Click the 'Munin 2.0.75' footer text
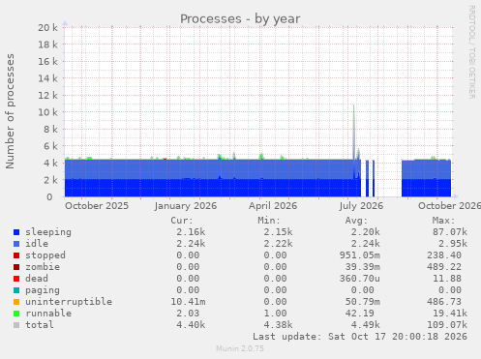Viewport: 481px width, 359px height. (x=240, y=348)
